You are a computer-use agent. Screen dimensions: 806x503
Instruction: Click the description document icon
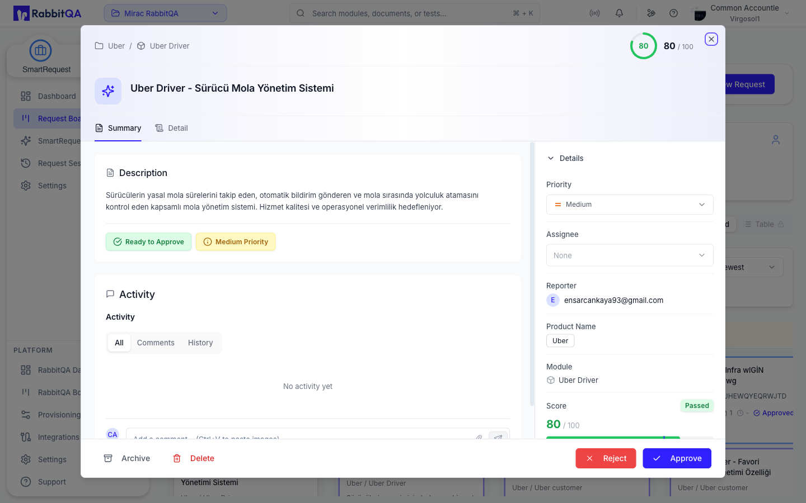110,173
